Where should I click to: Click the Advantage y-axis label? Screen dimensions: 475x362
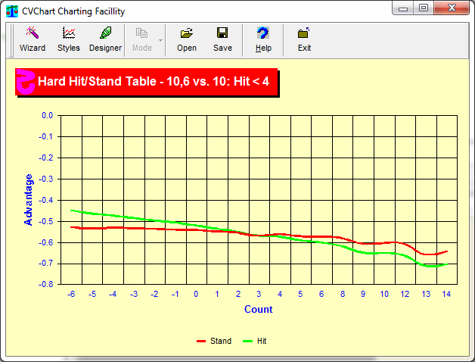pos(29,199)
